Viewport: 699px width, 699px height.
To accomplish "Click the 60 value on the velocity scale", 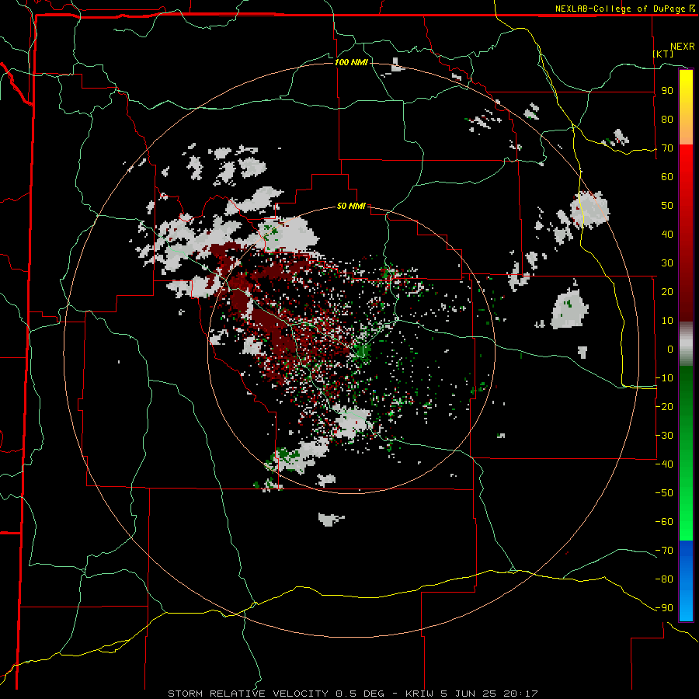I will [x=667, y=177].
